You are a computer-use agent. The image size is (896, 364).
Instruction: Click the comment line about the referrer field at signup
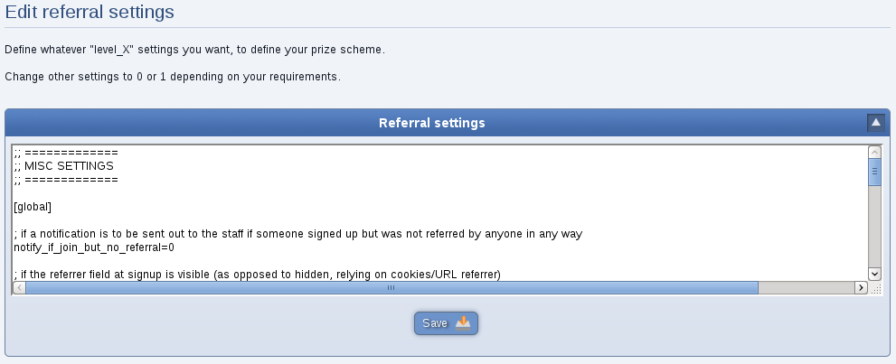pos(257,275)
